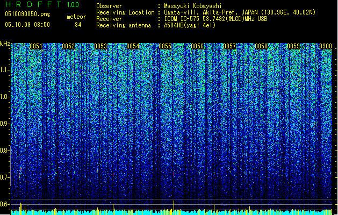Click the 0.6 kHz axis tick label
The image size is (338, 215).
[x=5, y=204]
